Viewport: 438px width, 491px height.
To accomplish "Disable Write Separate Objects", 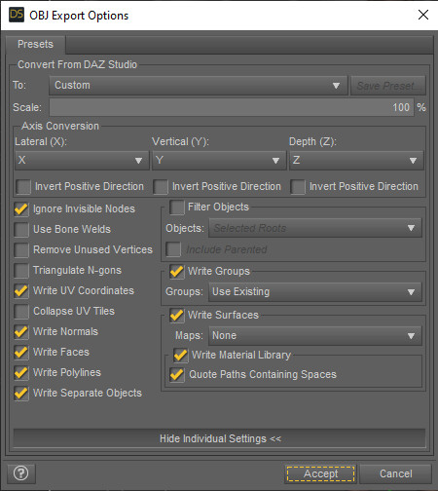I will 21,393.
